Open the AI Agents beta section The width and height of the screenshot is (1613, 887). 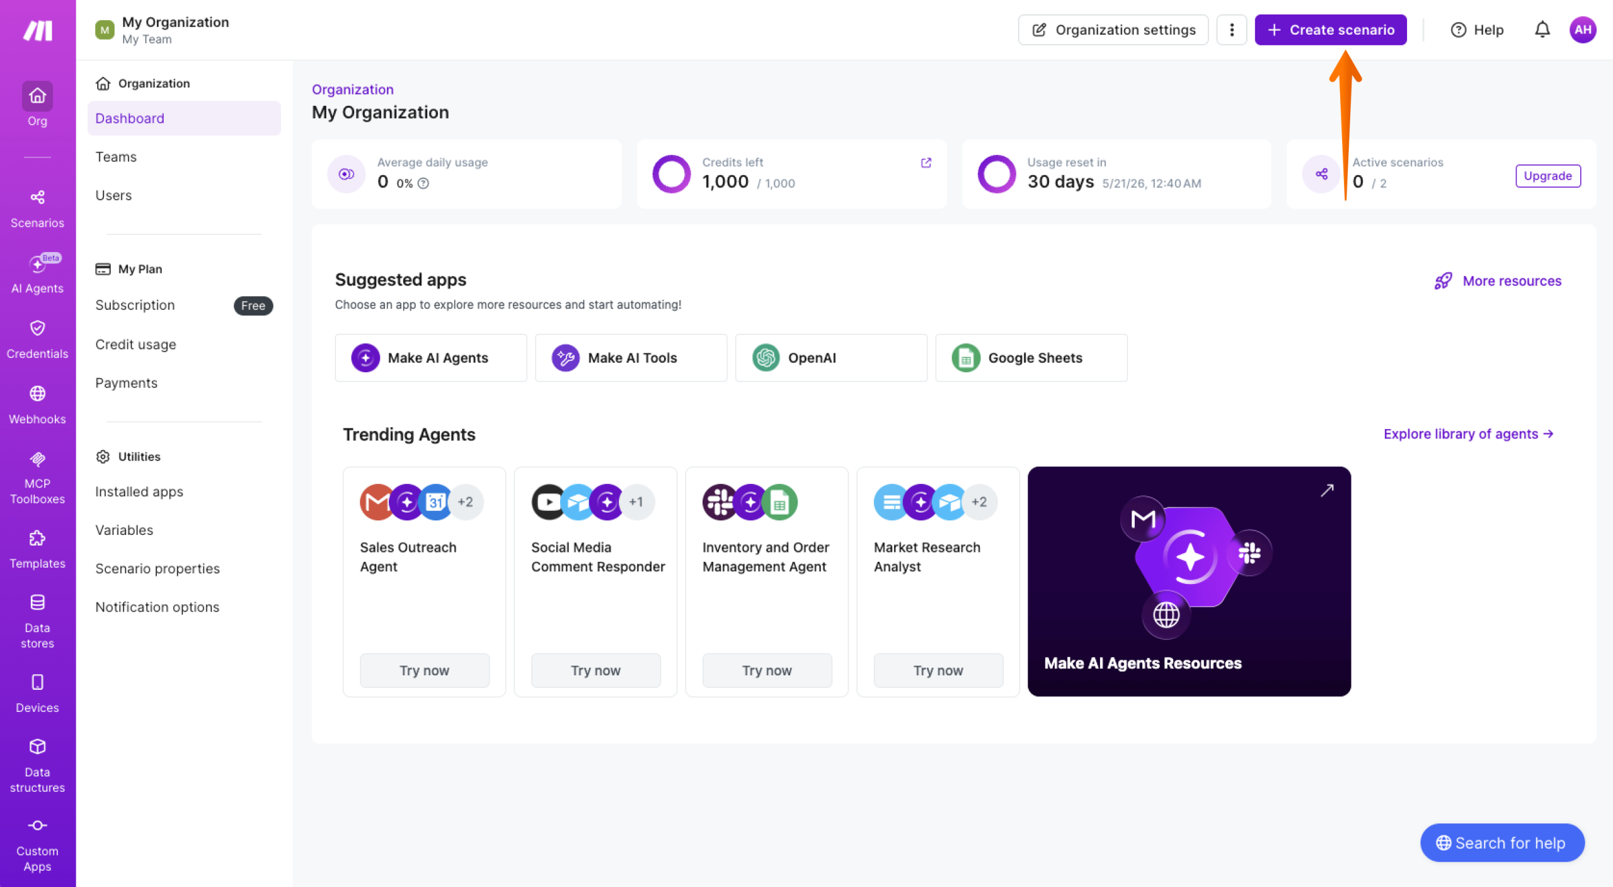[x=37, y=274]
